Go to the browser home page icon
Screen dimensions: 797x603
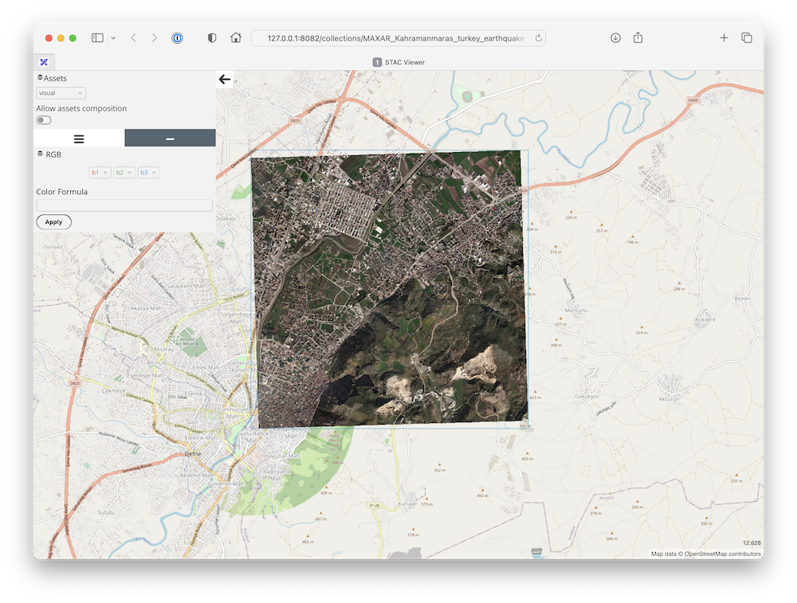point(236,37)
